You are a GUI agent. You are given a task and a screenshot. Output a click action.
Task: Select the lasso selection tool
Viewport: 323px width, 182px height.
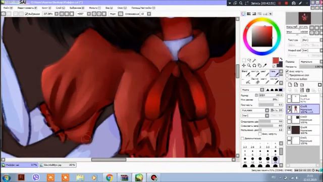249,60
